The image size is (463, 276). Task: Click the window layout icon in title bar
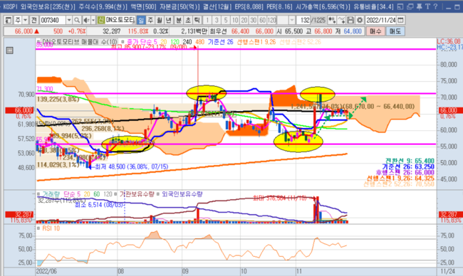400,6
